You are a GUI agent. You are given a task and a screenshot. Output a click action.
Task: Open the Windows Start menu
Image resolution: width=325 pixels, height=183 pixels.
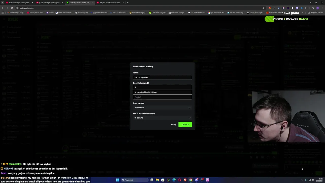(x=118, y=180)
